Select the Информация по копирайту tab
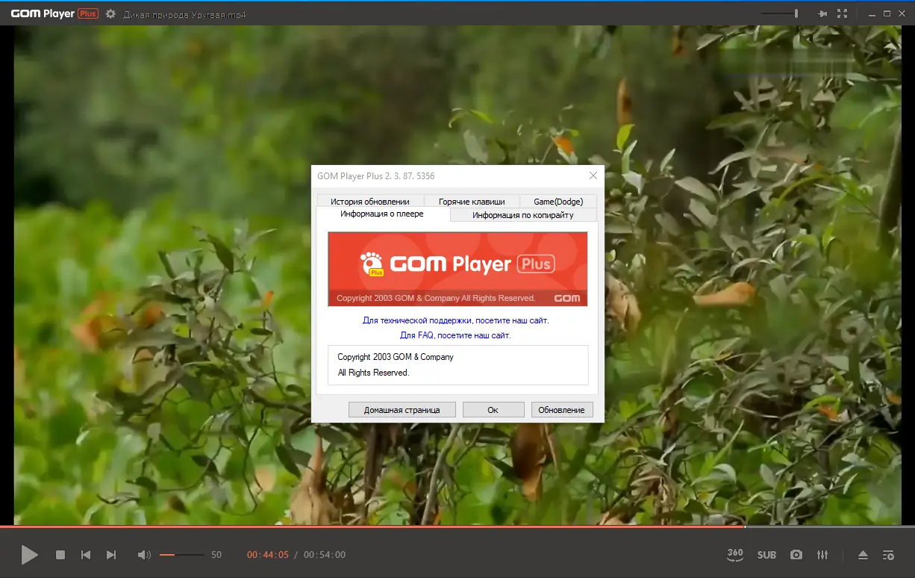 pos(523,214)
